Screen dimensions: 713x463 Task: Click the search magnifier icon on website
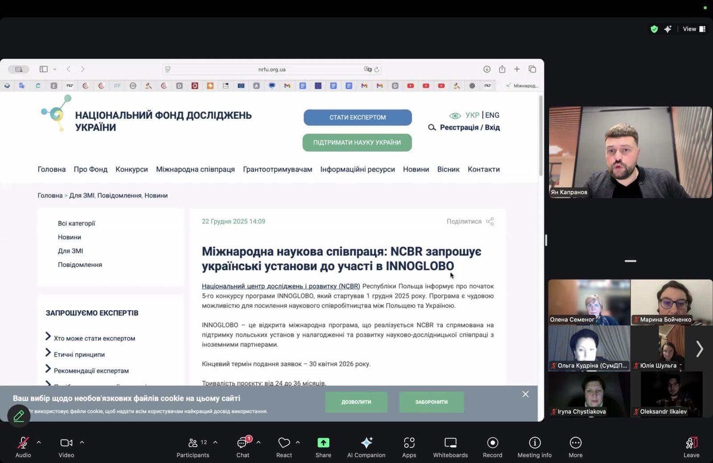[432, 127]
